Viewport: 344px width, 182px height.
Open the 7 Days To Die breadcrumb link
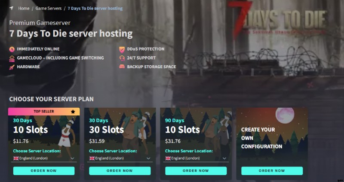click(95, 8)
